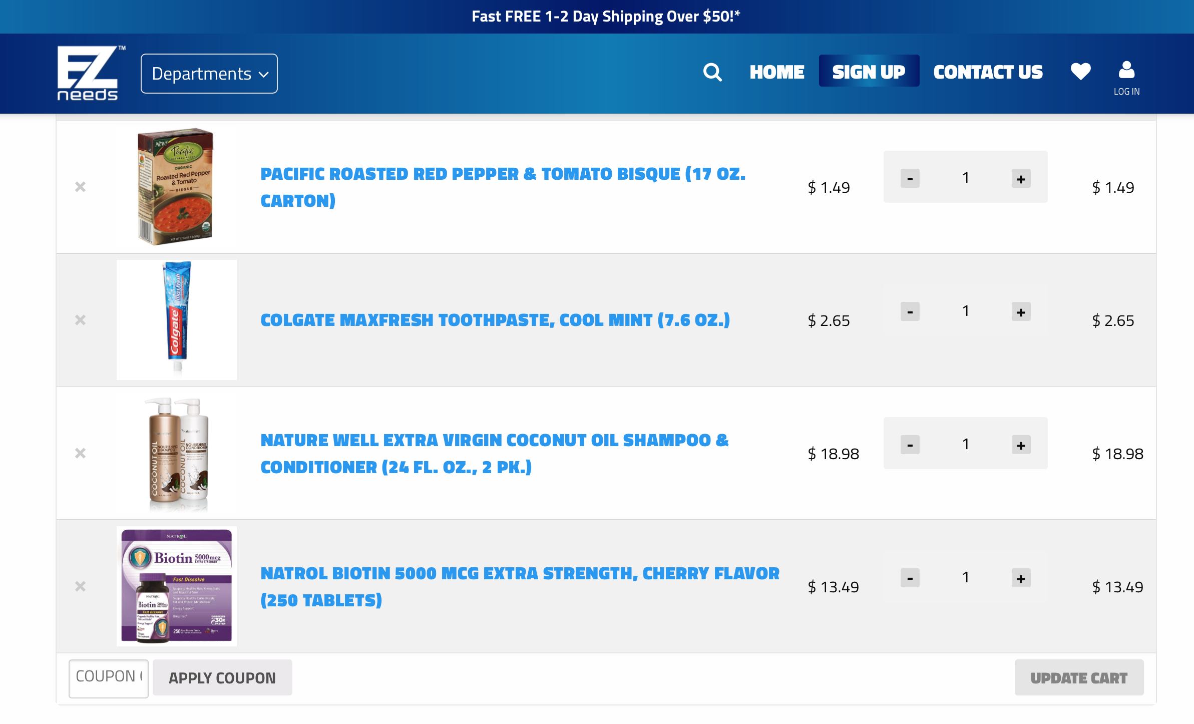Decrease quantity of Colgate Toothpaste
This screenshot has height=724, width=1194.
(x=910, y=311)
